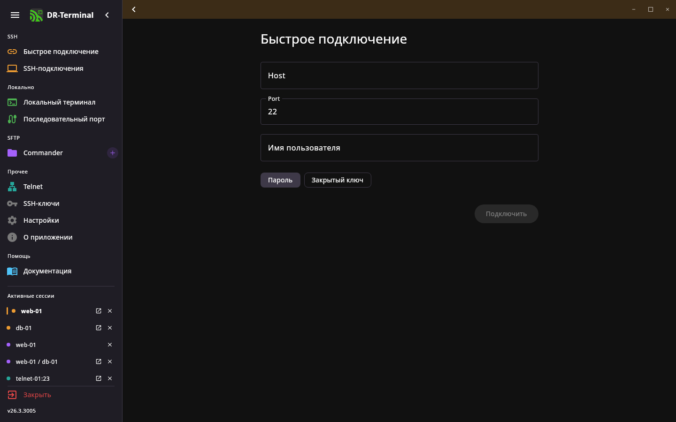Focus the Host input field
The width and height of the screenshot is (676, 422).
tap(399, 75)
